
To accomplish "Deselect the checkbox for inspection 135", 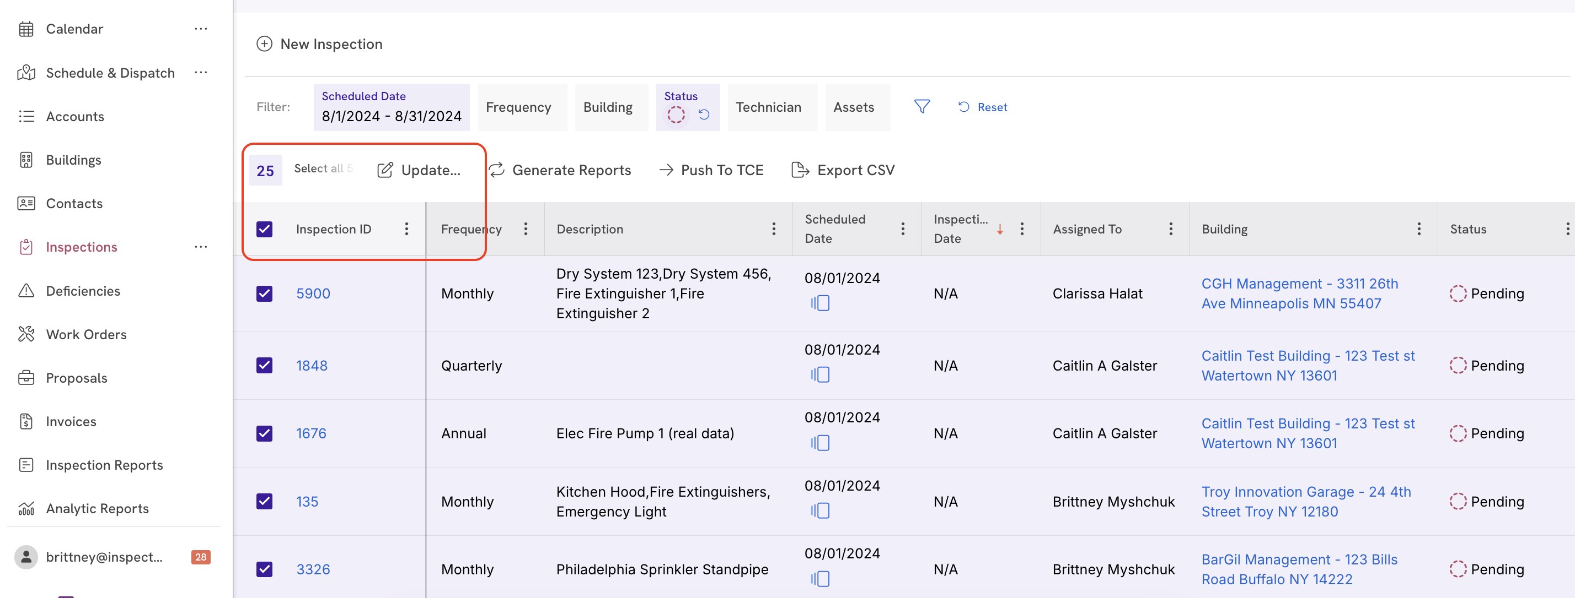I will click(x=264, y=501).
